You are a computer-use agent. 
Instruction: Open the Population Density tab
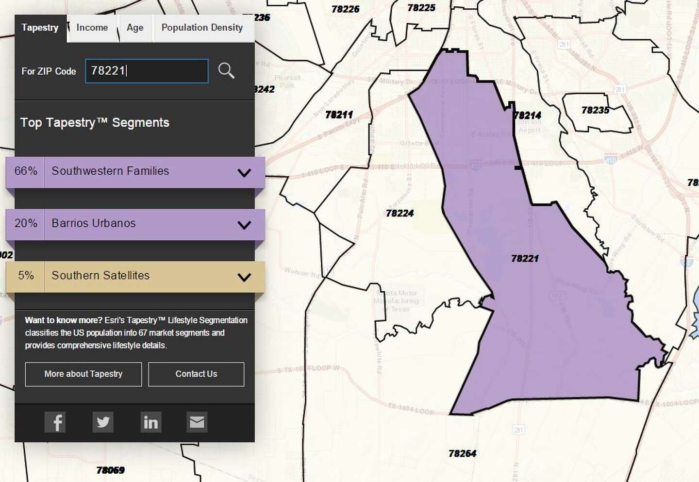[x=202, y=28]
